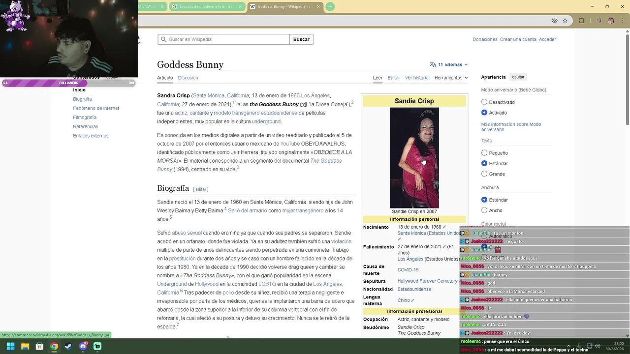Open File Explorer from the taskbar
Image resolution: width=630 pixels, height=354 pixels.
click(x=25, y=346)
